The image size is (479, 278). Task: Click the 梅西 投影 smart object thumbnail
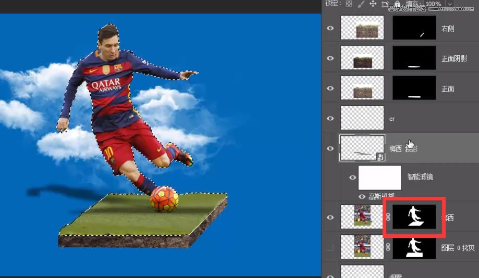[x=362, y=148]
